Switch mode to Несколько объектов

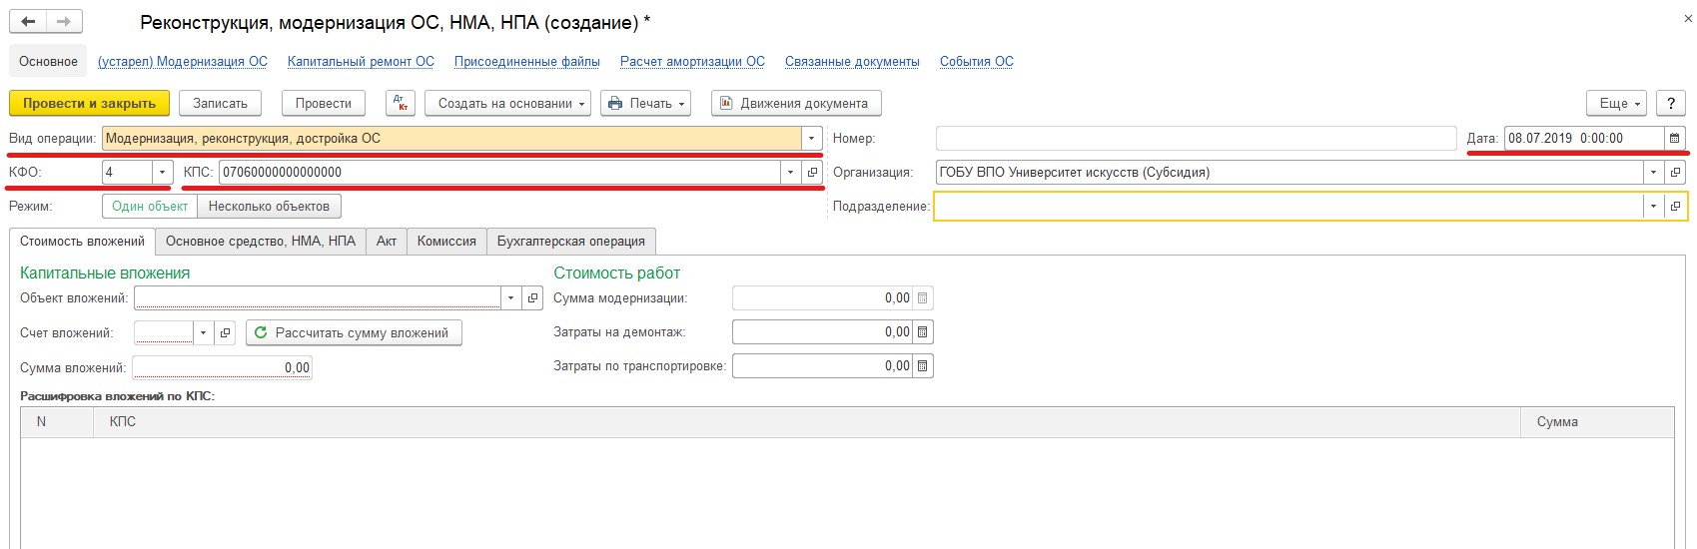[269, 207]
